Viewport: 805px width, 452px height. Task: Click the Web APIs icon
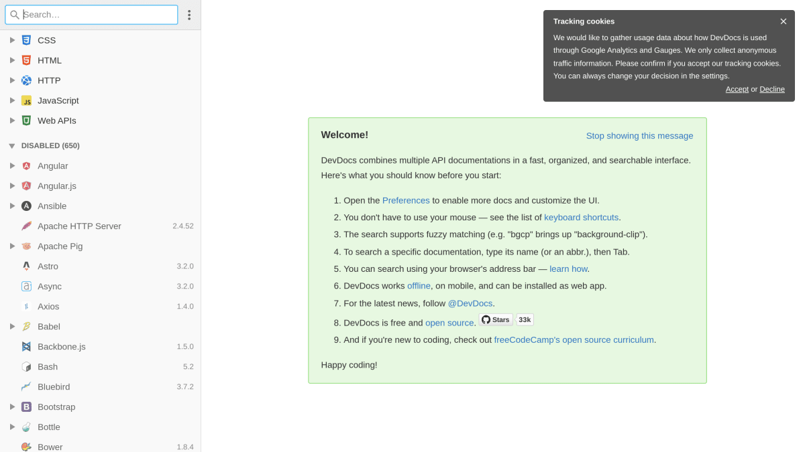pyautogui.click(x=26, y=121)
